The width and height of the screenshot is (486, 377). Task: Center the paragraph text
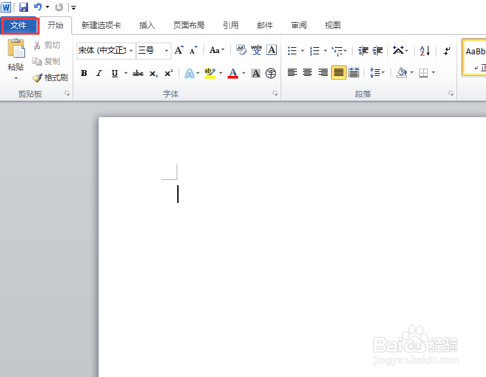[307, 73]
